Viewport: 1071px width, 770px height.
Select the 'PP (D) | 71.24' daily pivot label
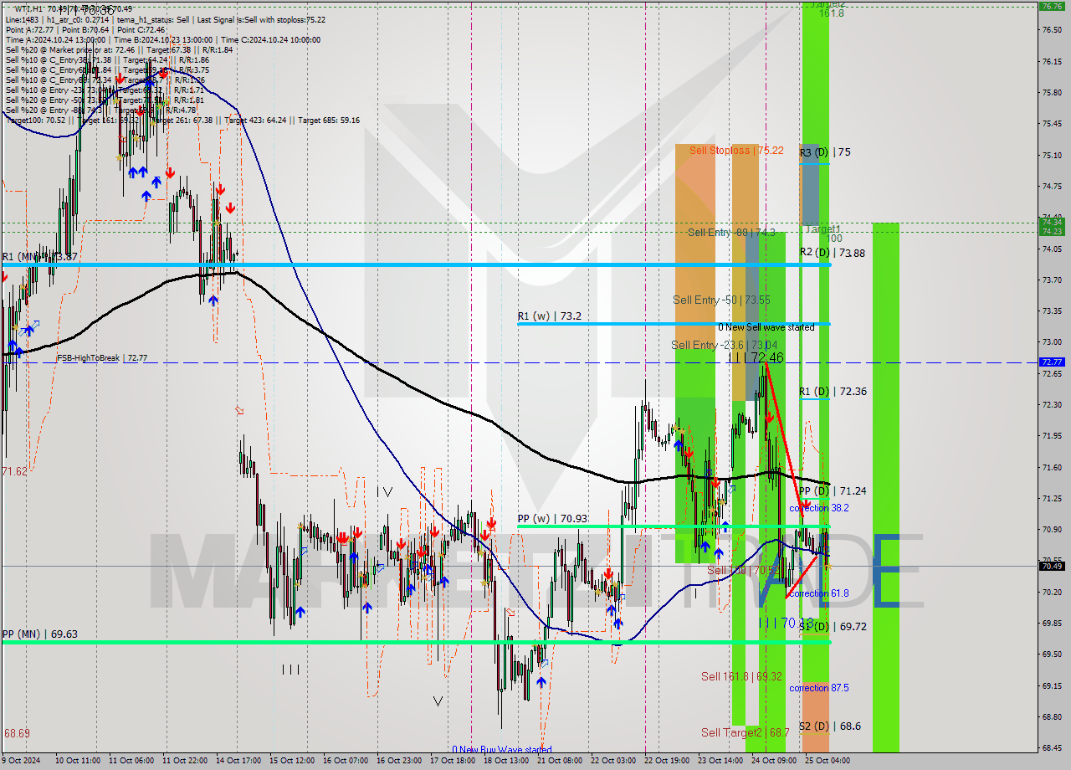point(832,491)
